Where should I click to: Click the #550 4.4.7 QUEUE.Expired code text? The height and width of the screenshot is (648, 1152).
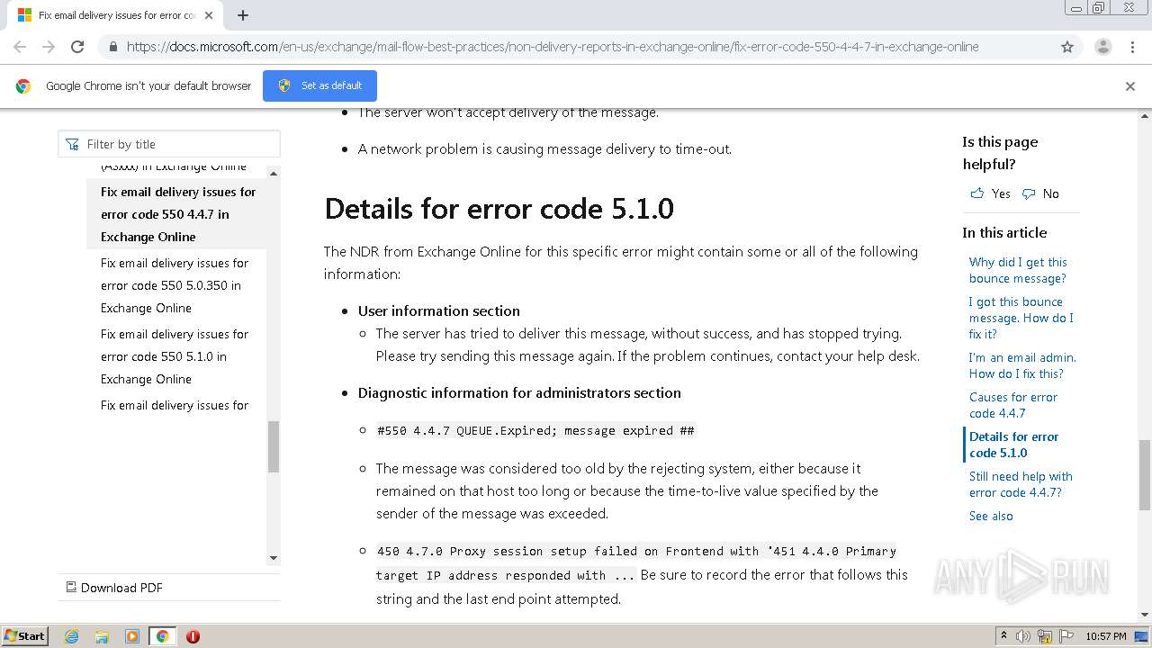point(535,430)
